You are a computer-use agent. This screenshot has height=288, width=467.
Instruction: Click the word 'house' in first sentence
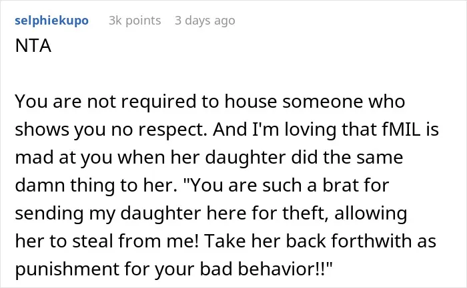[x=250, y=102]
